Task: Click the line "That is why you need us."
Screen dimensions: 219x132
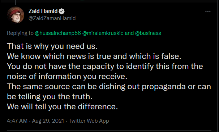Action: [x=52, y=46]
